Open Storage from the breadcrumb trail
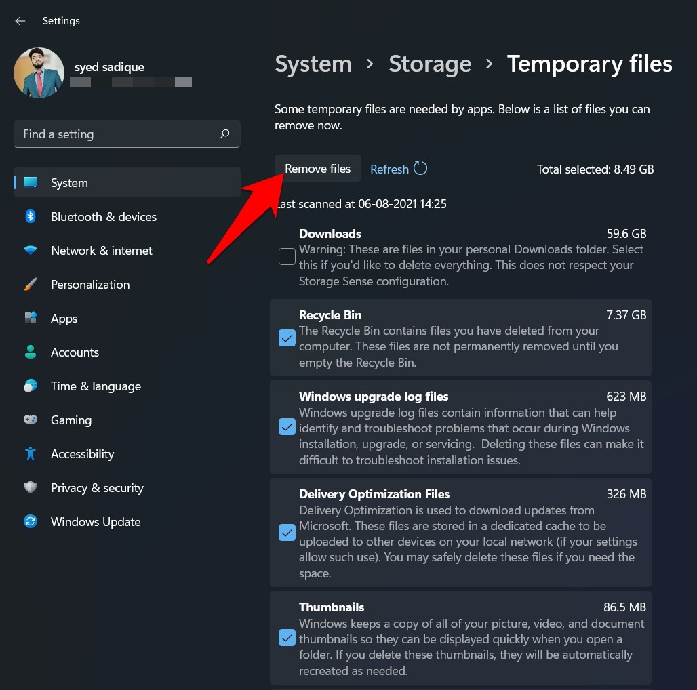The image size is (697, 690). [x=430, y=64]
